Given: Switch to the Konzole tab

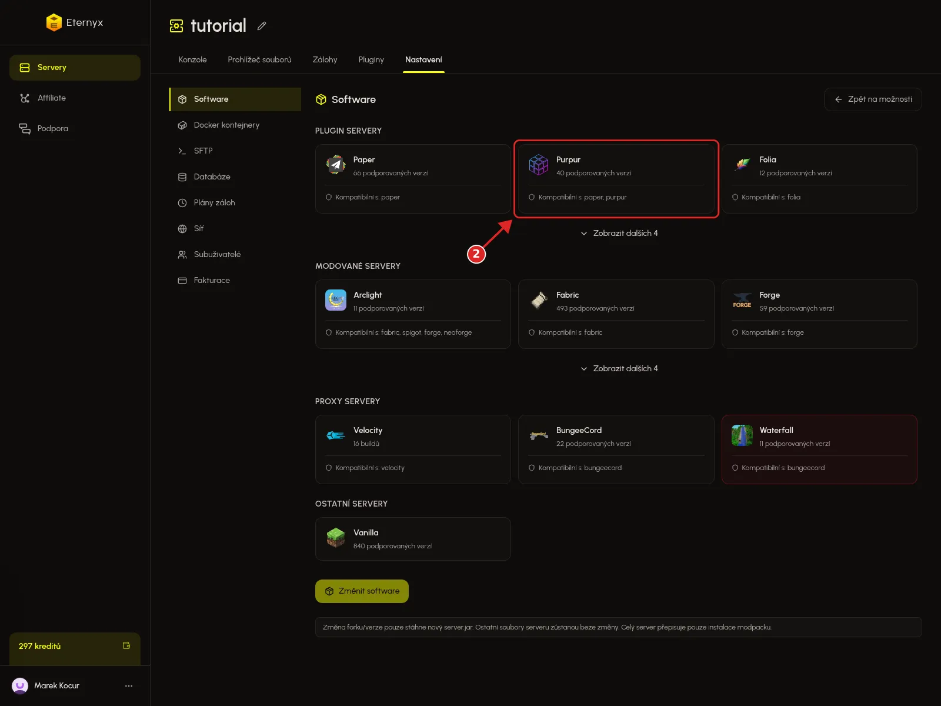Looking at the screenshot, I should coord(193,60).
